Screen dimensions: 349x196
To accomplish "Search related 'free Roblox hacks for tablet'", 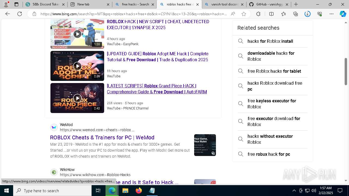I will point(273,71).
